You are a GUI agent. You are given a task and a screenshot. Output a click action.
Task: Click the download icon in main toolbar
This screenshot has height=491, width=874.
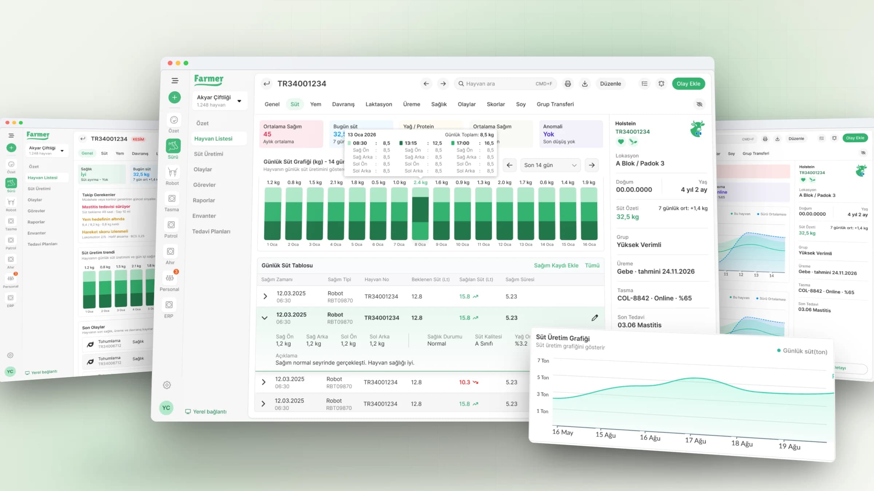point(585,84)
